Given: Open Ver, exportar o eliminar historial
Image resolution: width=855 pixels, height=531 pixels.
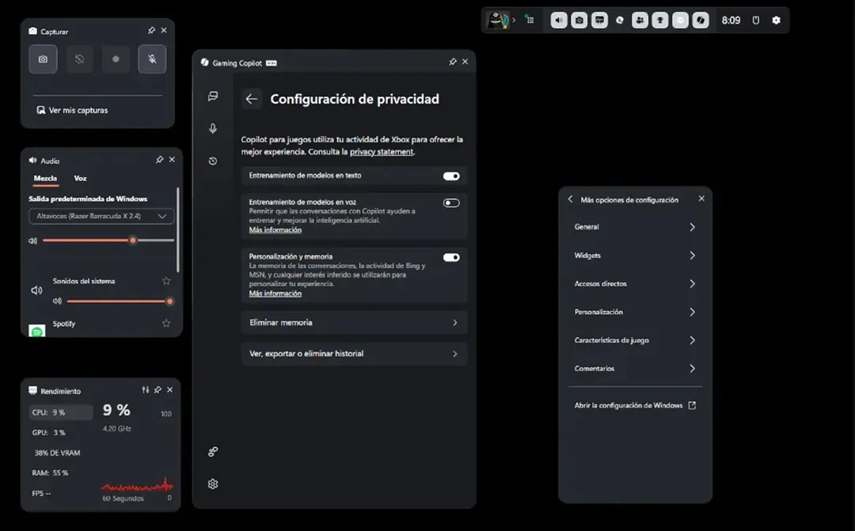Looking at the screenshot, I should click(x=354, y=354).
